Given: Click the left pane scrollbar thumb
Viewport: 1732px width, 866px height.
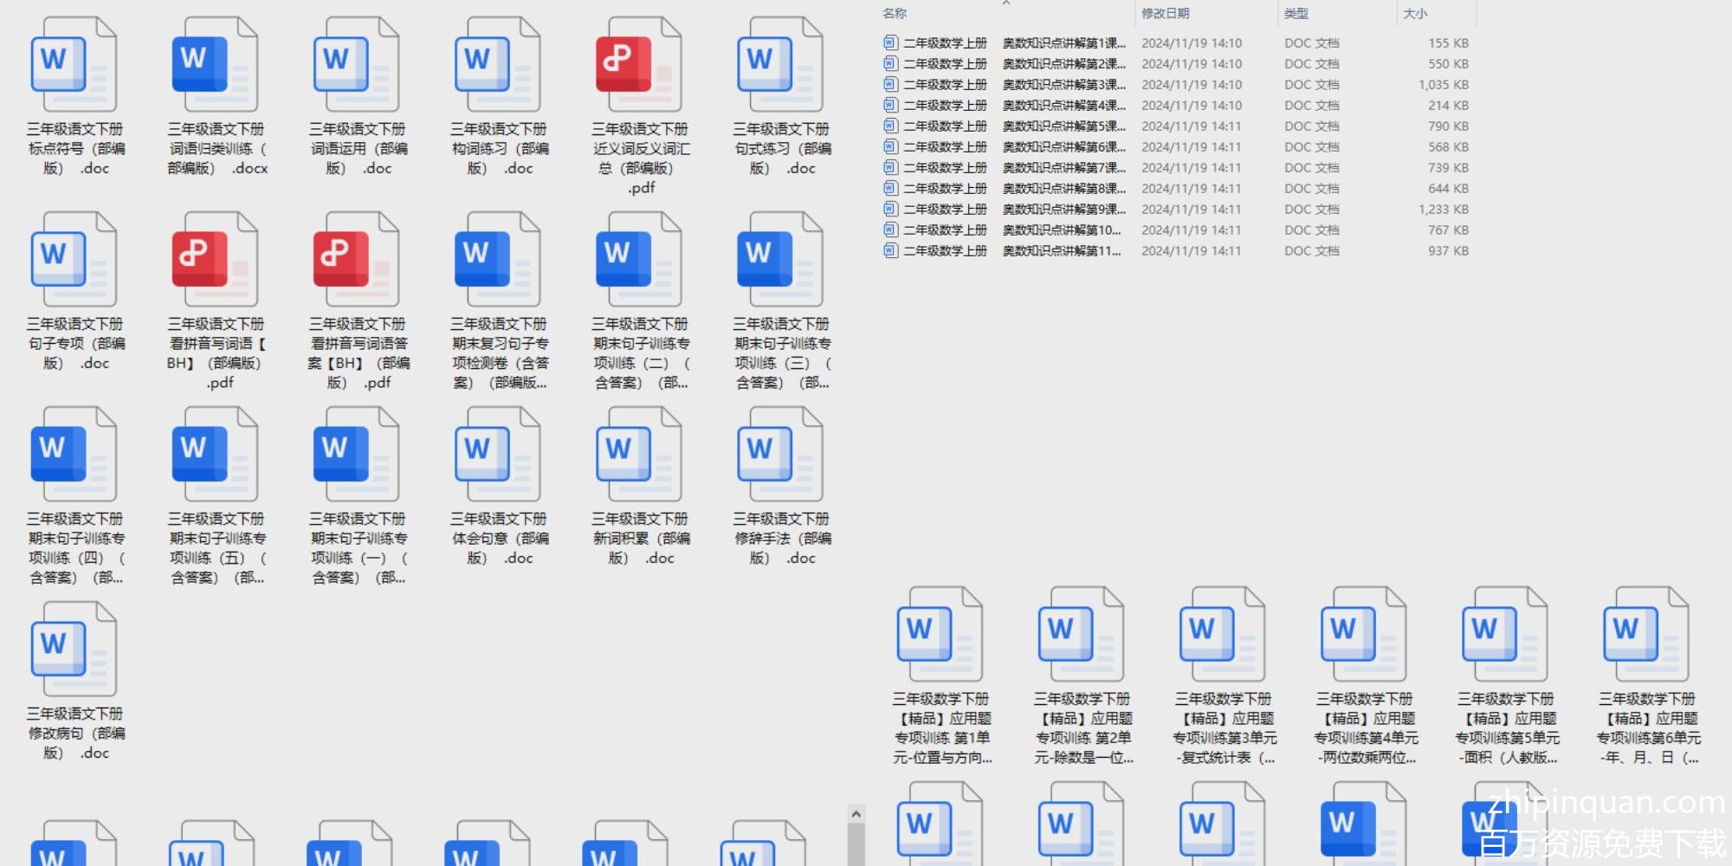Looking at the screenshot, I should 856,844.
